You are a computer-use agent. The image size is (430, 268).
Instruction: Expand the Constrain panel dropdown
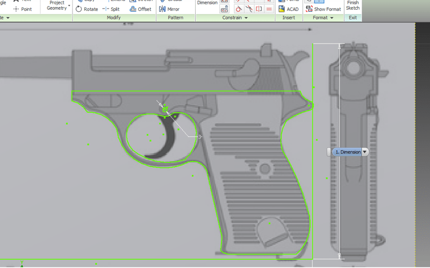tap(246, 18)
